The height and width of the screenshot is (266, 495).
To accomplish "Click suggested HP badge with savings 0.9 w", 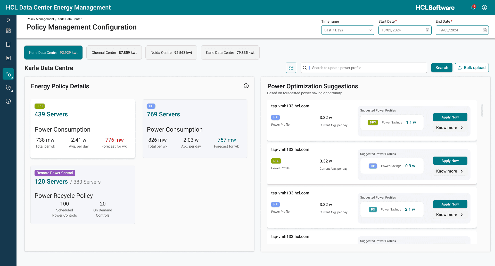I will point(373,166).
